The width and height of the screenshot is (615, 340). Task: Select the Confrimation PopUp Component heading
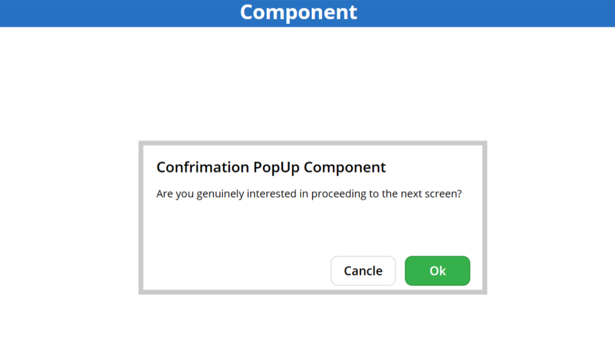pos(271,167)
